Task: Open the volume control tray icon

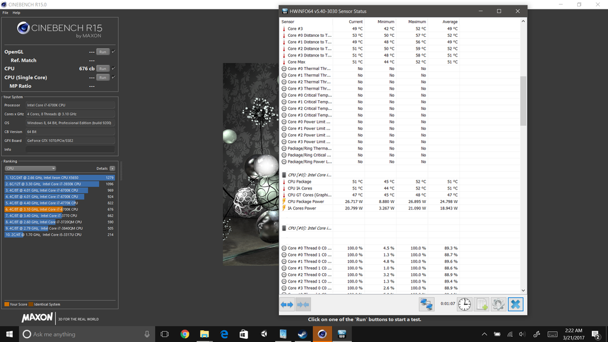Action: pos(522,334)
